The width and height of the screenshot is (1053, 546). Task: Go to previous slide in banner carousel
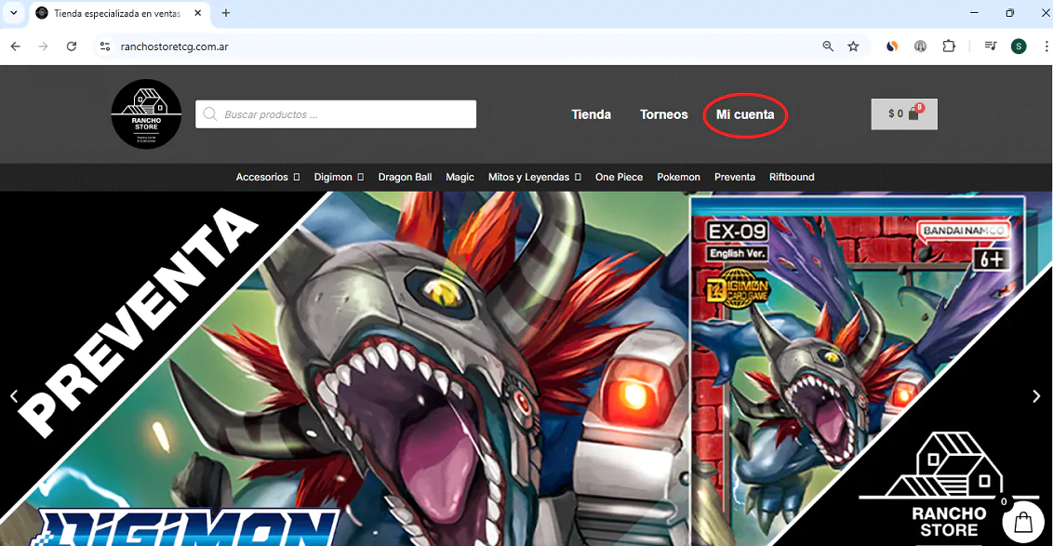click(14, 396)
